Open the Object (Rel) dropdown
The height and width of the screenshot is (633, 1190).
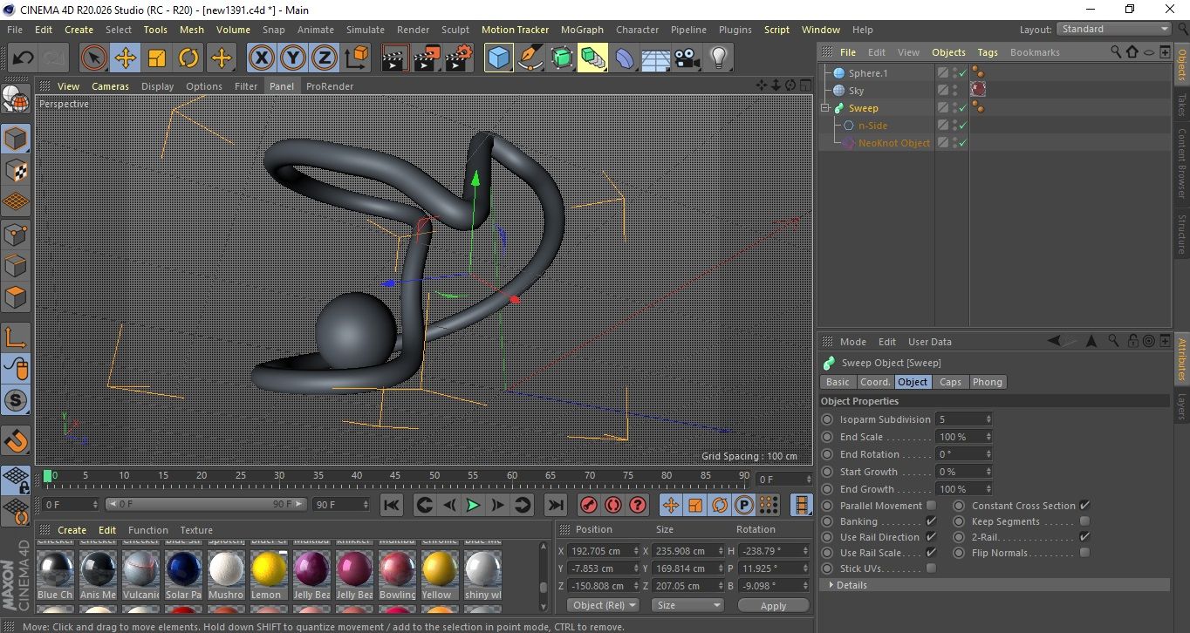pos(603,605)
